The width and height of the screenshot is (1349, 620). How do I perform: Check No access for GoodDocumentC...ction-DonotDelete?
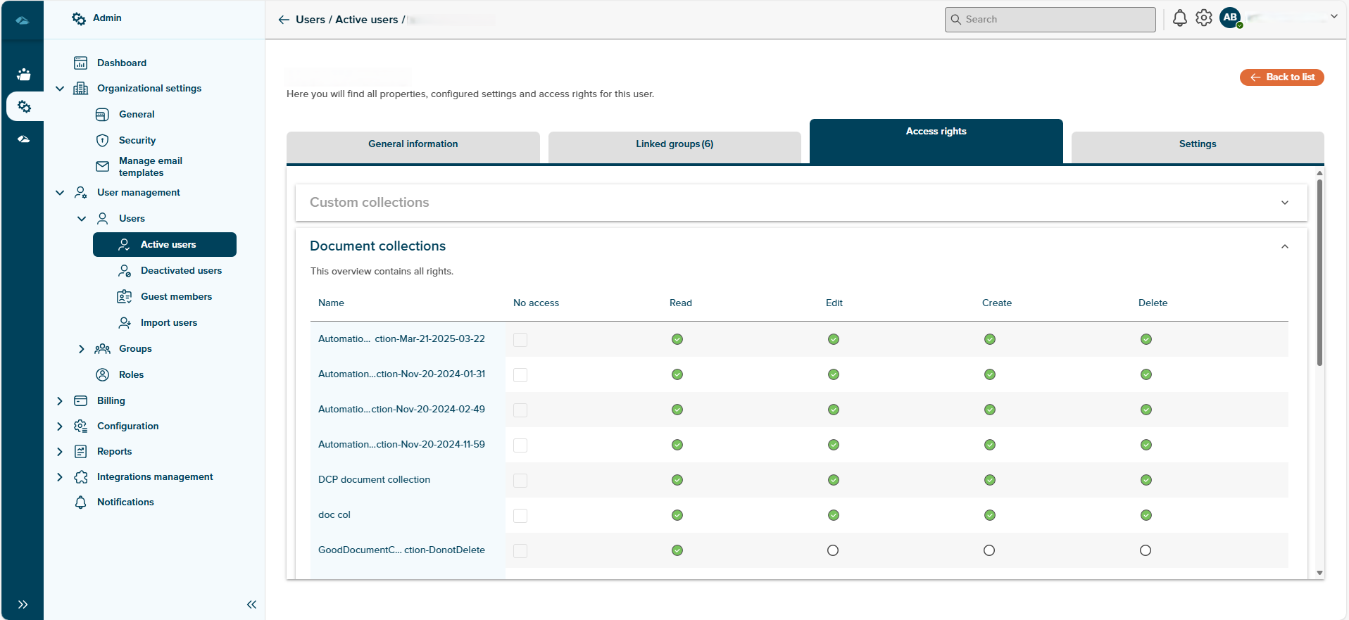pyautogui.click(x=520, y=550)
